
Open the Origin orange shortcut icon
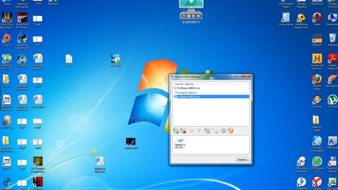[x=7, y=40]
